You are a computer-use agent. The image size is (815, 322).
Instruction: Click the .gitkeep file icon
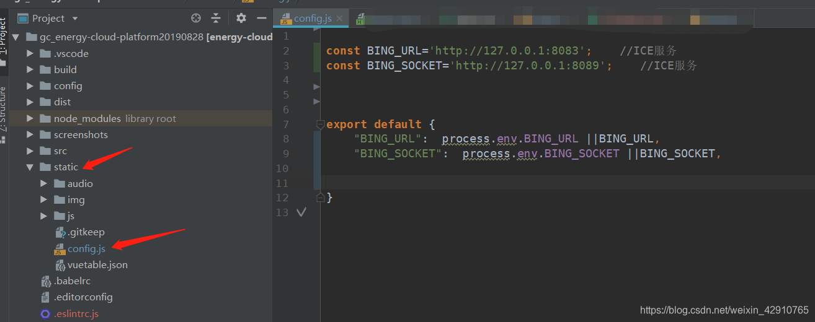coord(60,233)
